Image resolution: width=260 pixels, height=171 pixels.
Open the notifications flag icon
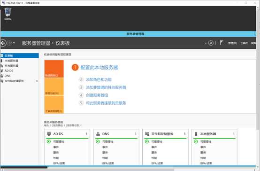222,43
